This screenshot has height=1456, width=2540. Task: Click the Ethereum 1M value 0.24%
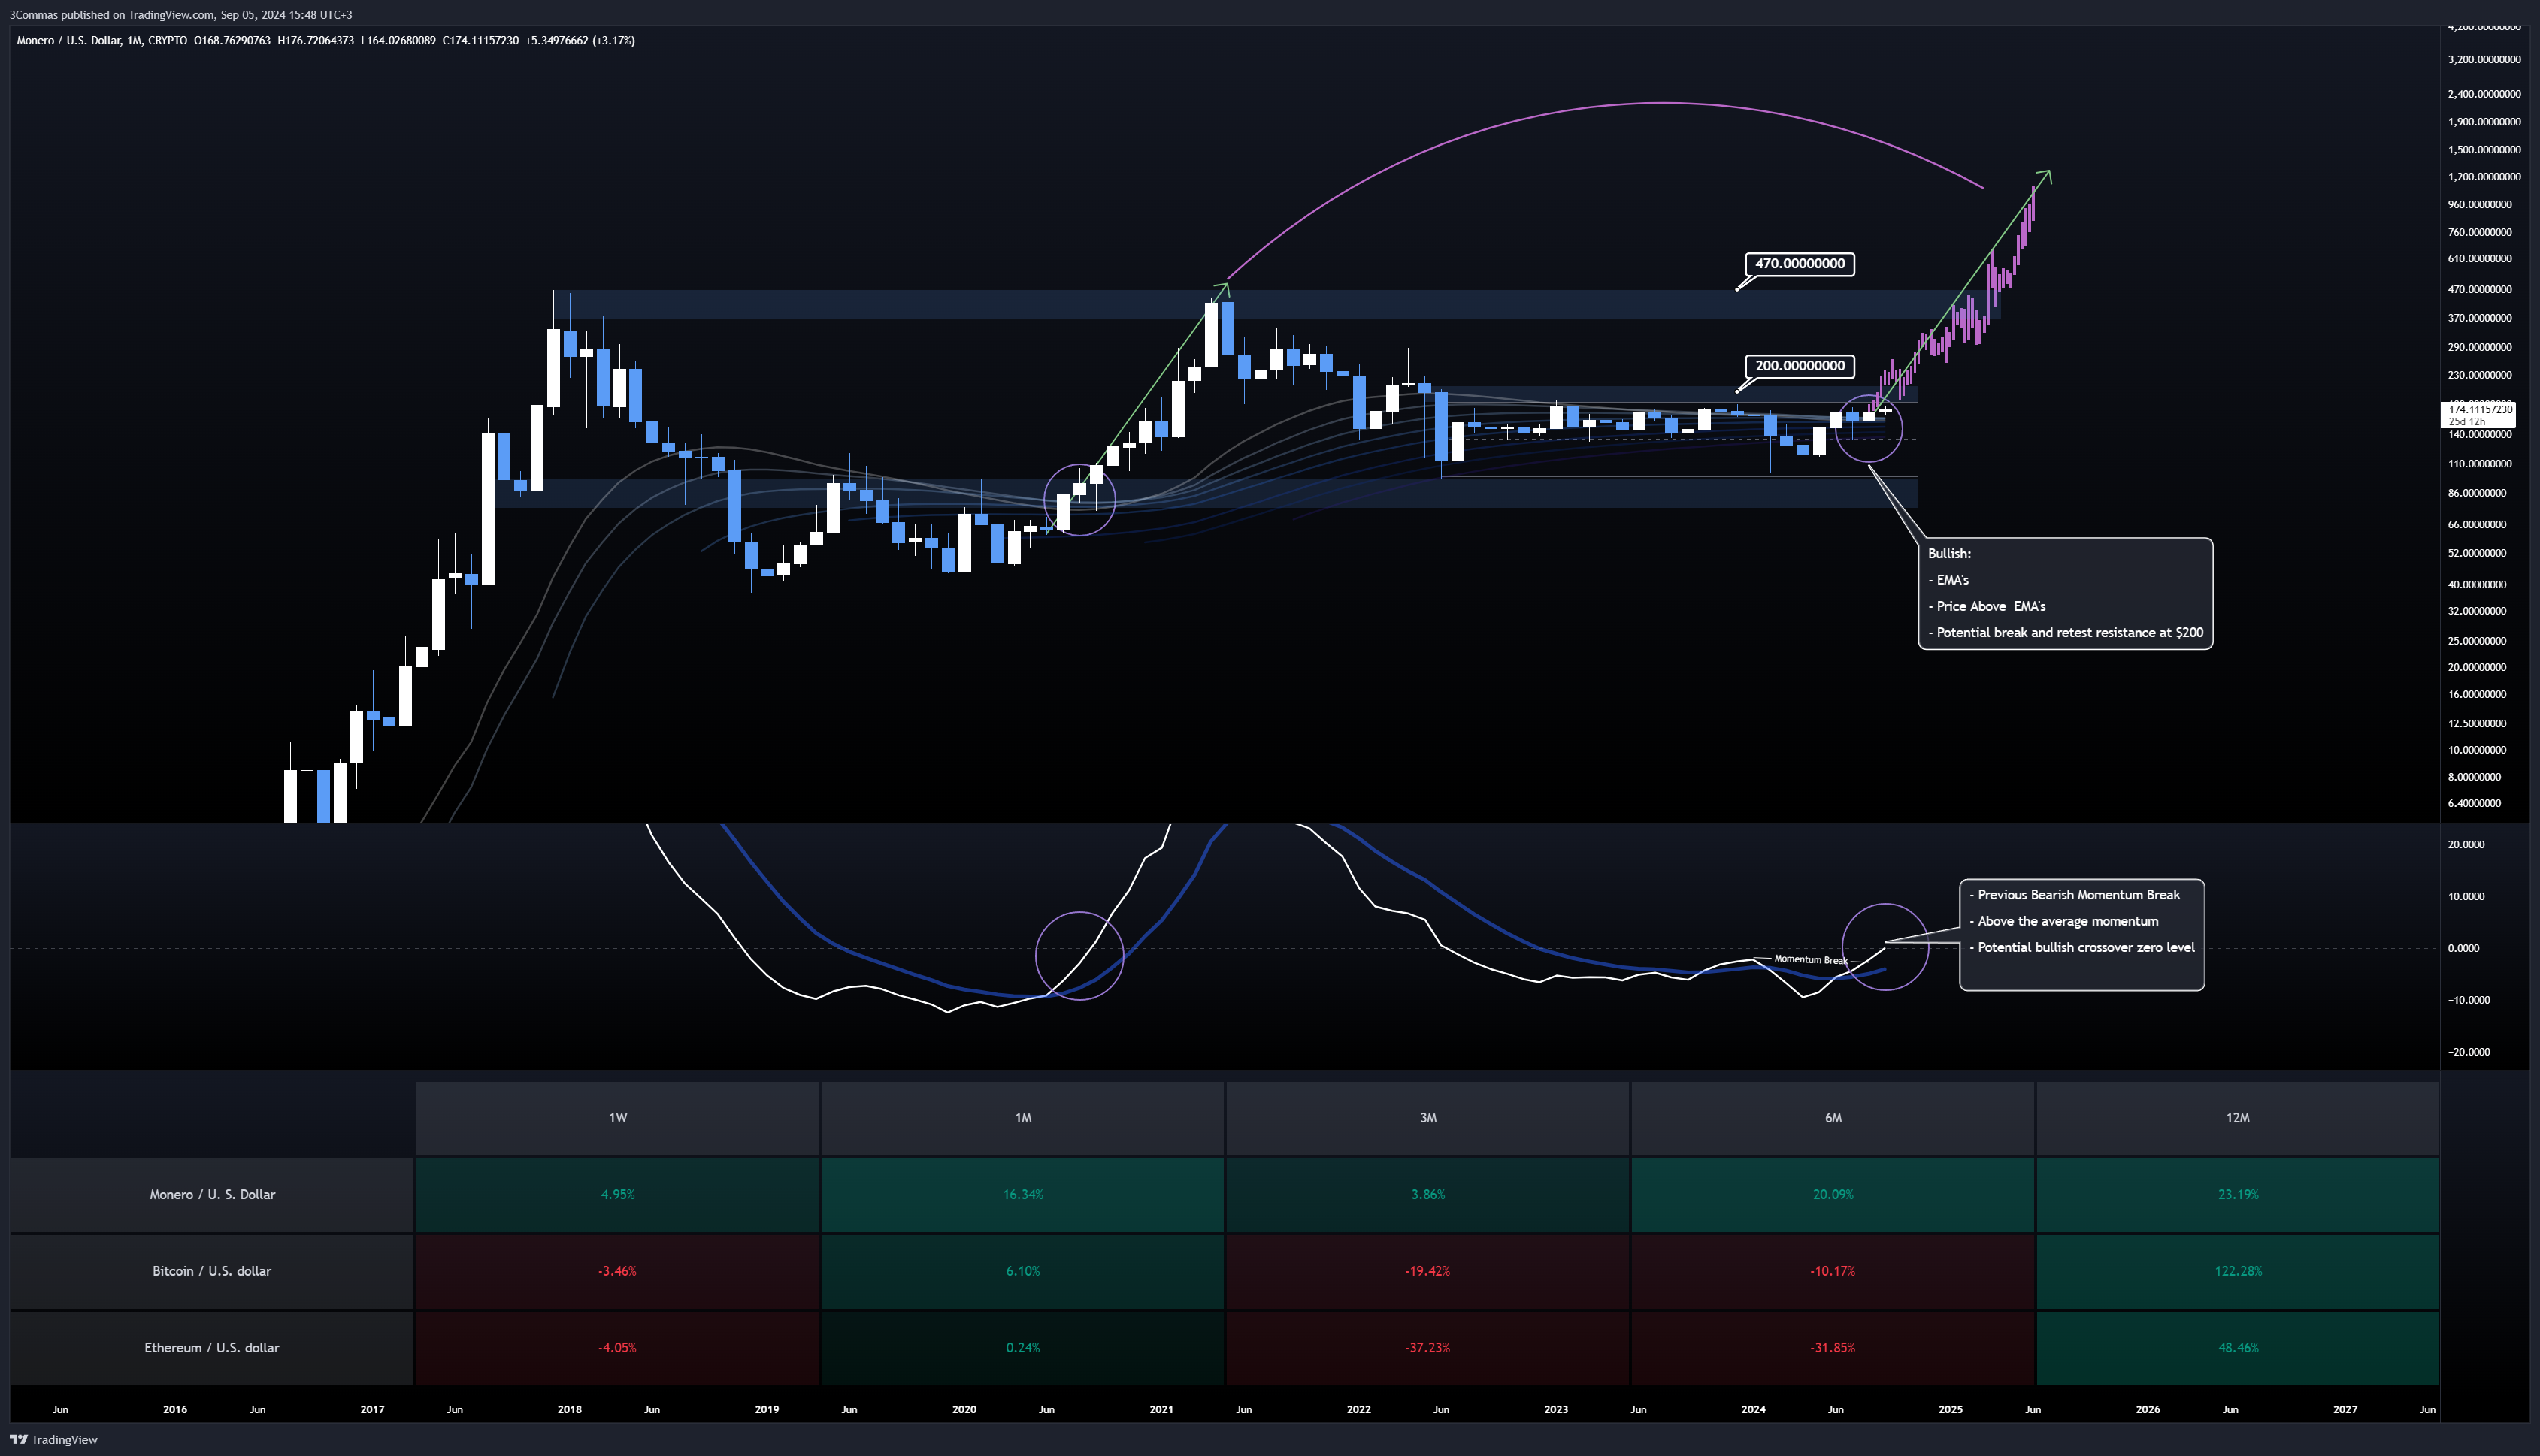(1022, 1348)
